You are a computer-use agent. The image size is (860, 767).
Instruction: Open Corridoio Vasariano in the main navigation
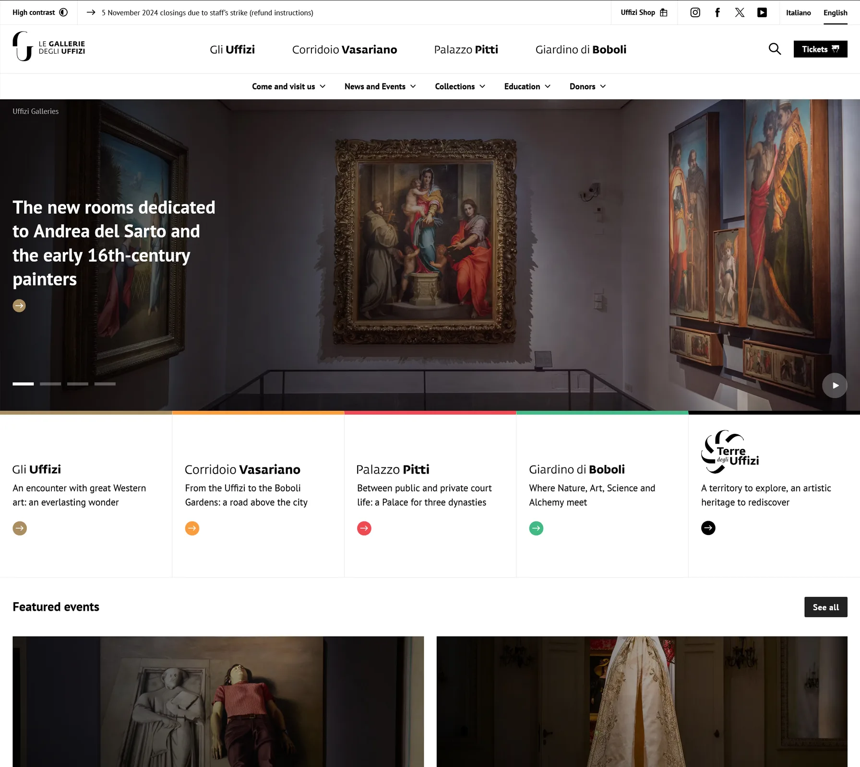[345, 49]
